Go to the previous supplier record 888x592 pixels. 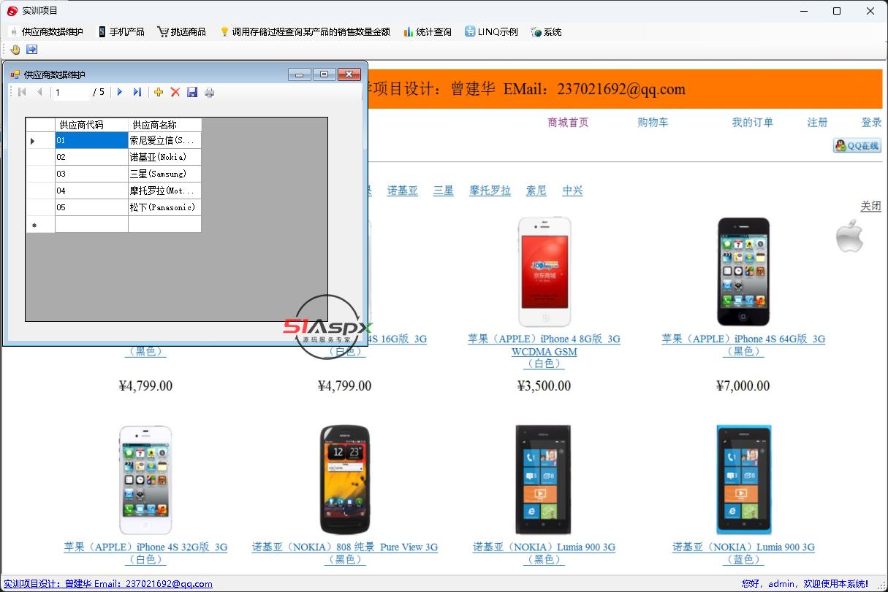pos(39,92)
